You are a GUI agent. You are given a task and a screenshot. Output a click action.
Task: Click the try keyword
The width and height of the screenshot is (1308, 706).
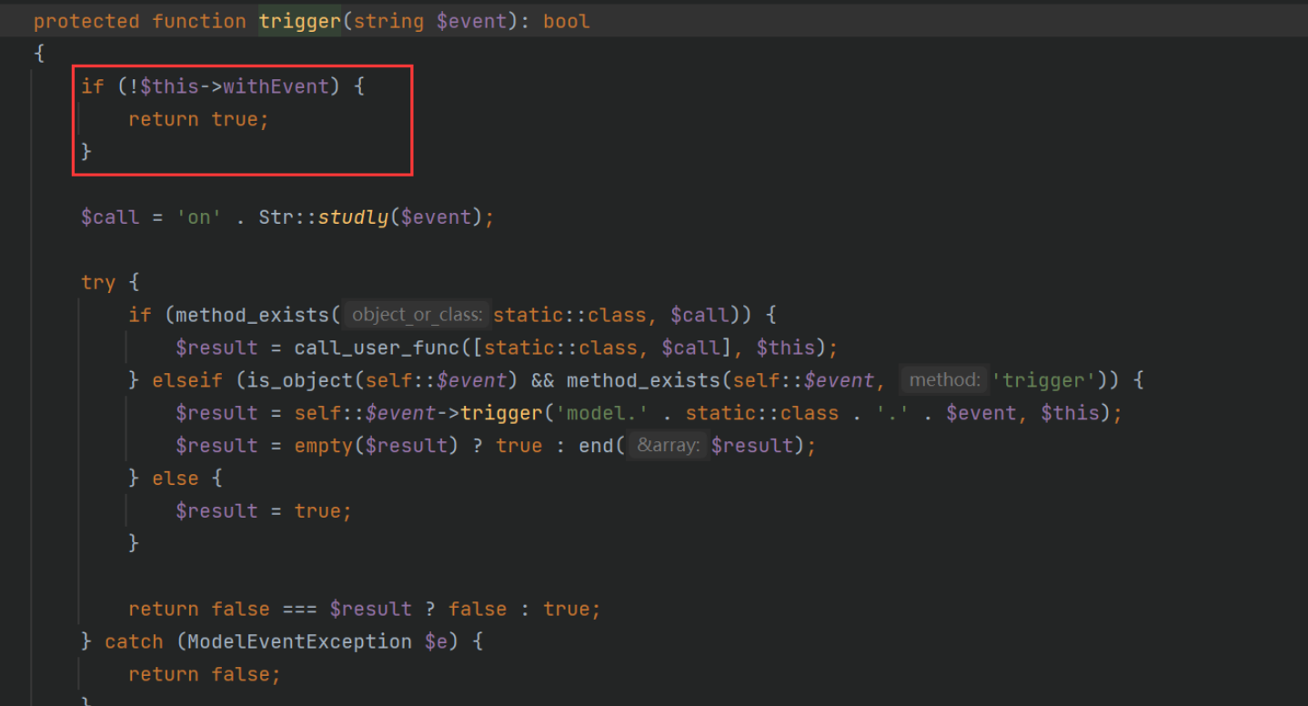(98, 282)
